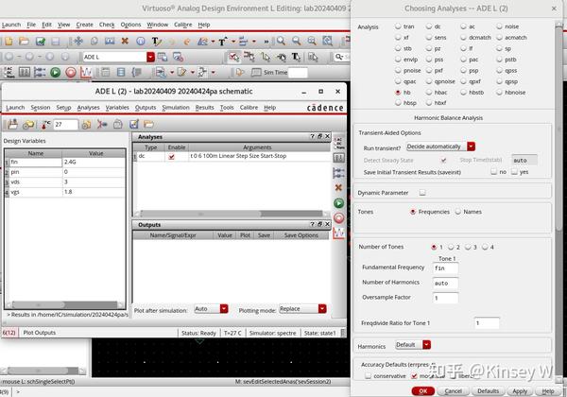Click the Zoom to Fit icon
567x397 pixels.
[327, 41]
